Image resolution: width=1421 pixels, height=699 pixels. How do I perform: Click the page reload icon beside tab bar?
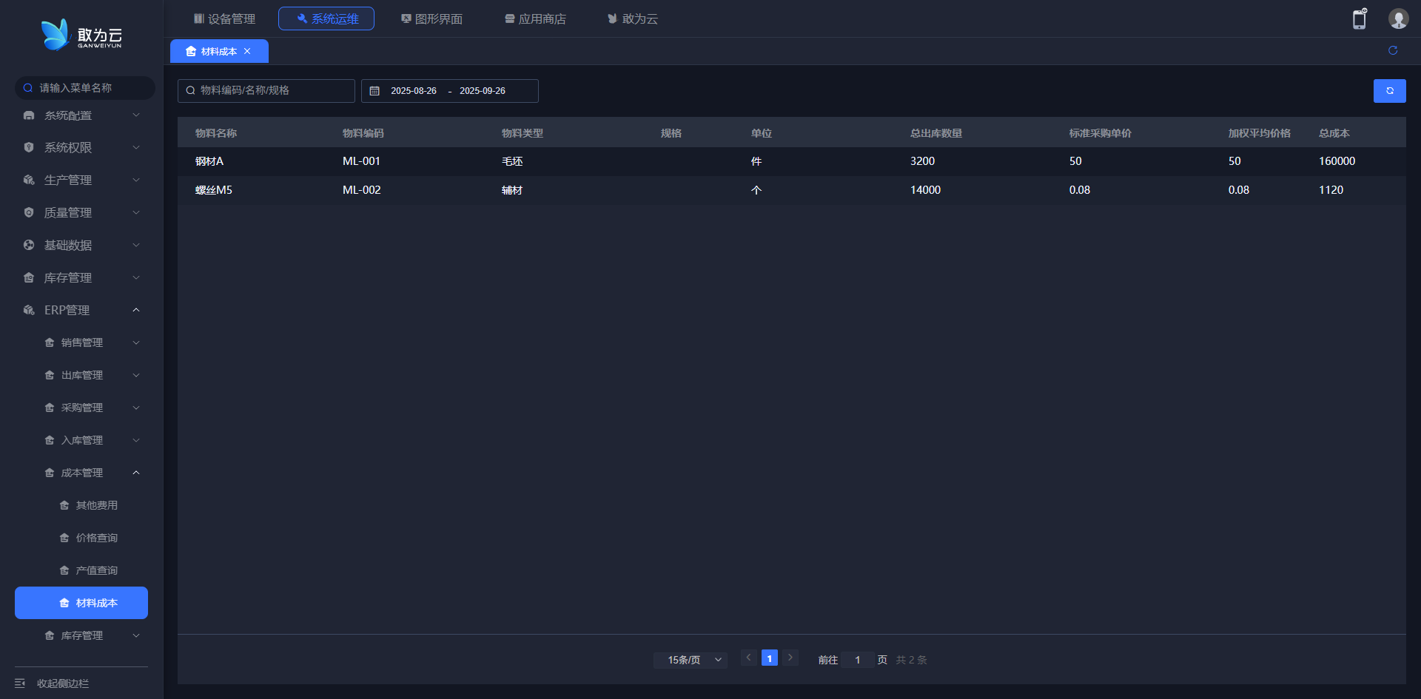point(1393,50)
